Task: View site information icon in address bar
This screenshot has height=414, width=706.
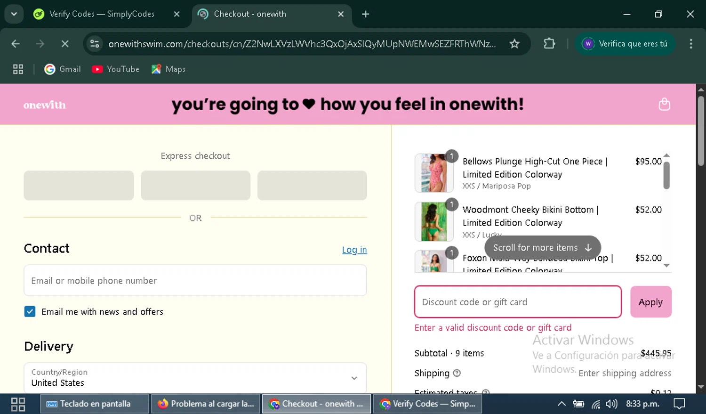Action: point(95,44)
